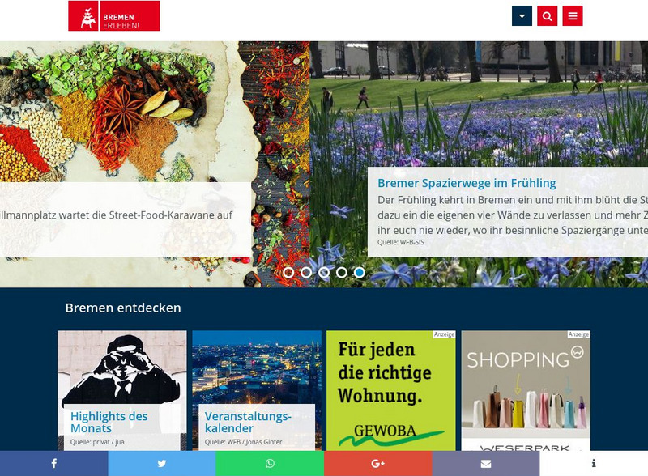Select the Bremen entdecken section heading

pyautogui.click(x=122, y=308)
